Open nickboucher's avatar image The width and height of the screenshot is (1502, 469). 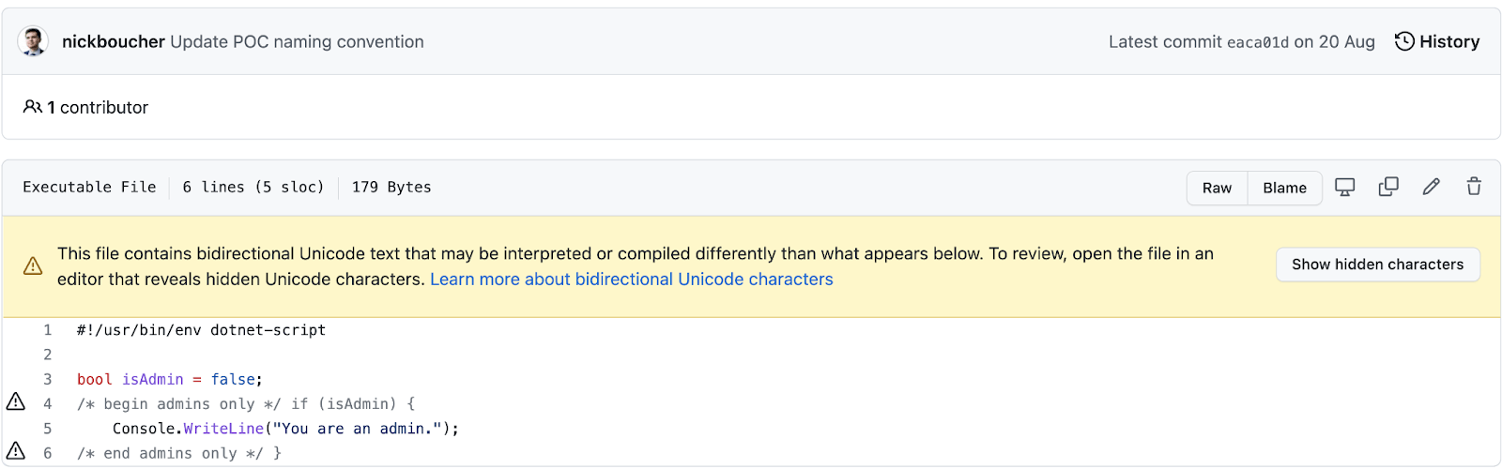33,41
